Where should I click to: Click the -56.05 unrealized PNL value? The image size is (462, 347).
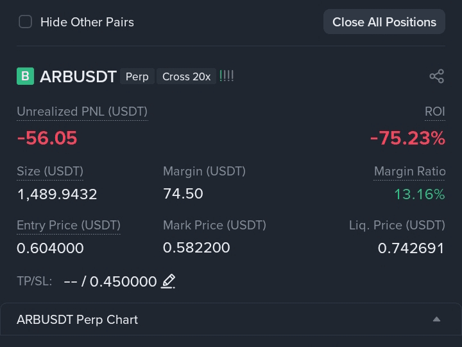click(47, 138)
